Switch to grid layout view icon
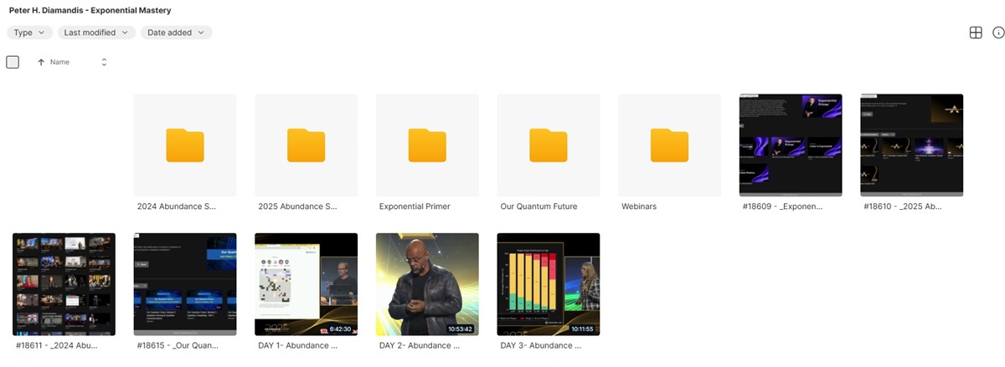Screen dimensions: 1005x367 coord(975,33)
